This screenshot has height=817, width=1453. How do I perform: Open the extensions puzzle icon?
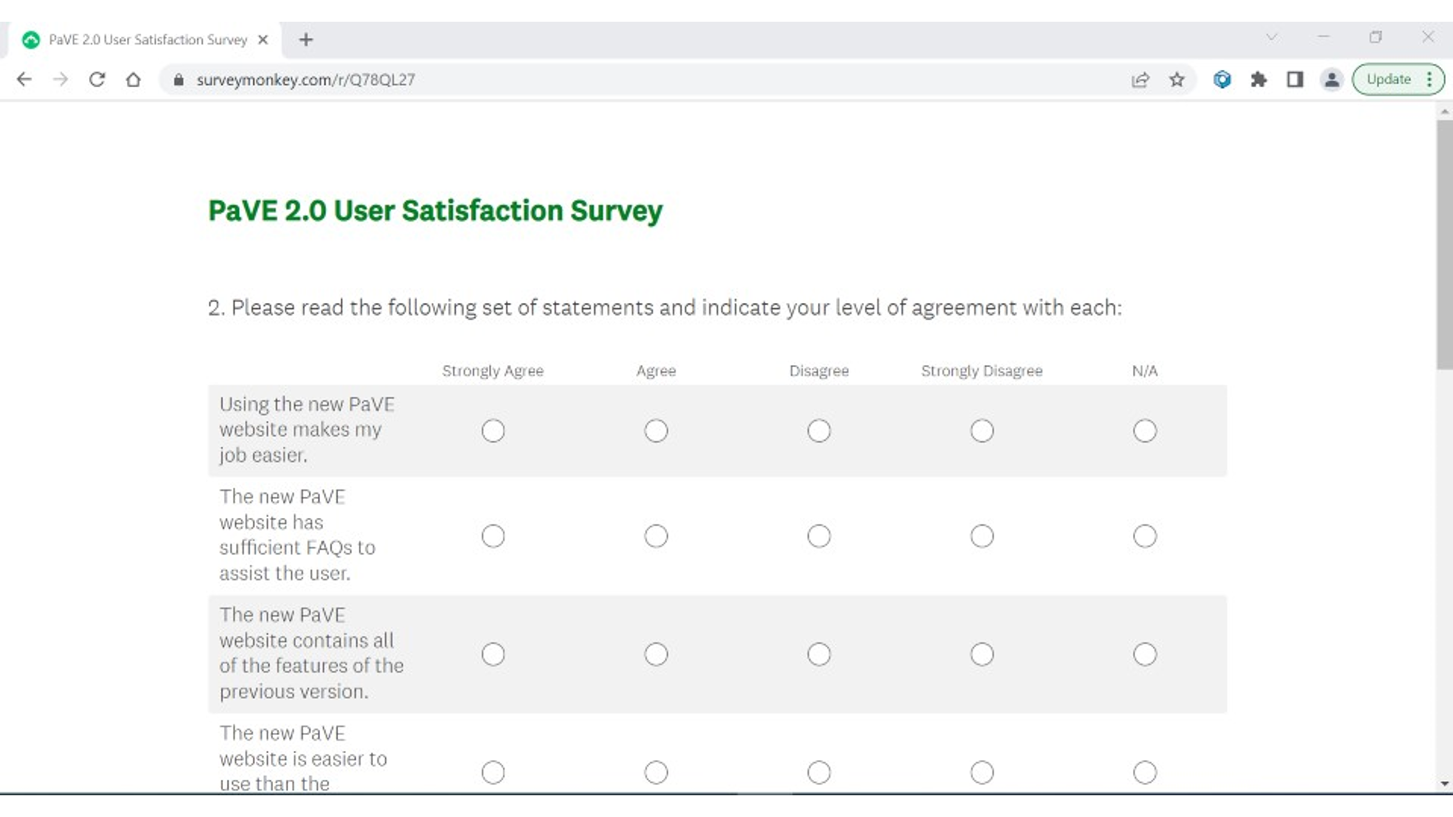pos(1258,79)
